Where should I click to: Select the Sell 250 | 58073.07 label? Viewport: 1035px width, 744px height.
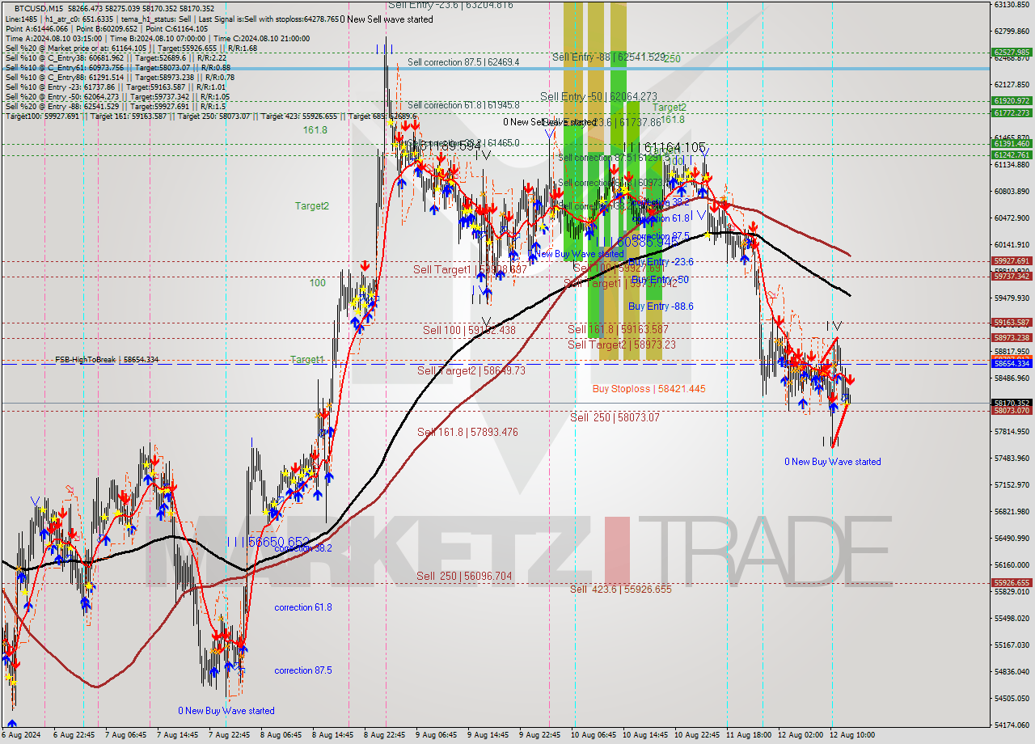[615, 417]
